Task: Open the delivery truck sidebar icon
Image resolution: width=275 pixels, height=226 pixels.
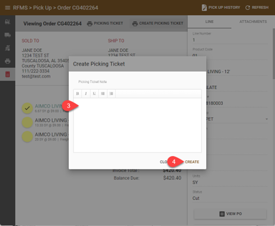Action: coord(8,35)
